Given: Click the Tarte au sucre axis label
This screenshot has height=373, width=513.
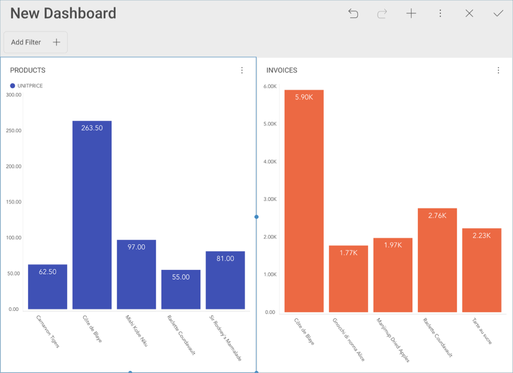Looking at the screenshot, I should [482, 331].
